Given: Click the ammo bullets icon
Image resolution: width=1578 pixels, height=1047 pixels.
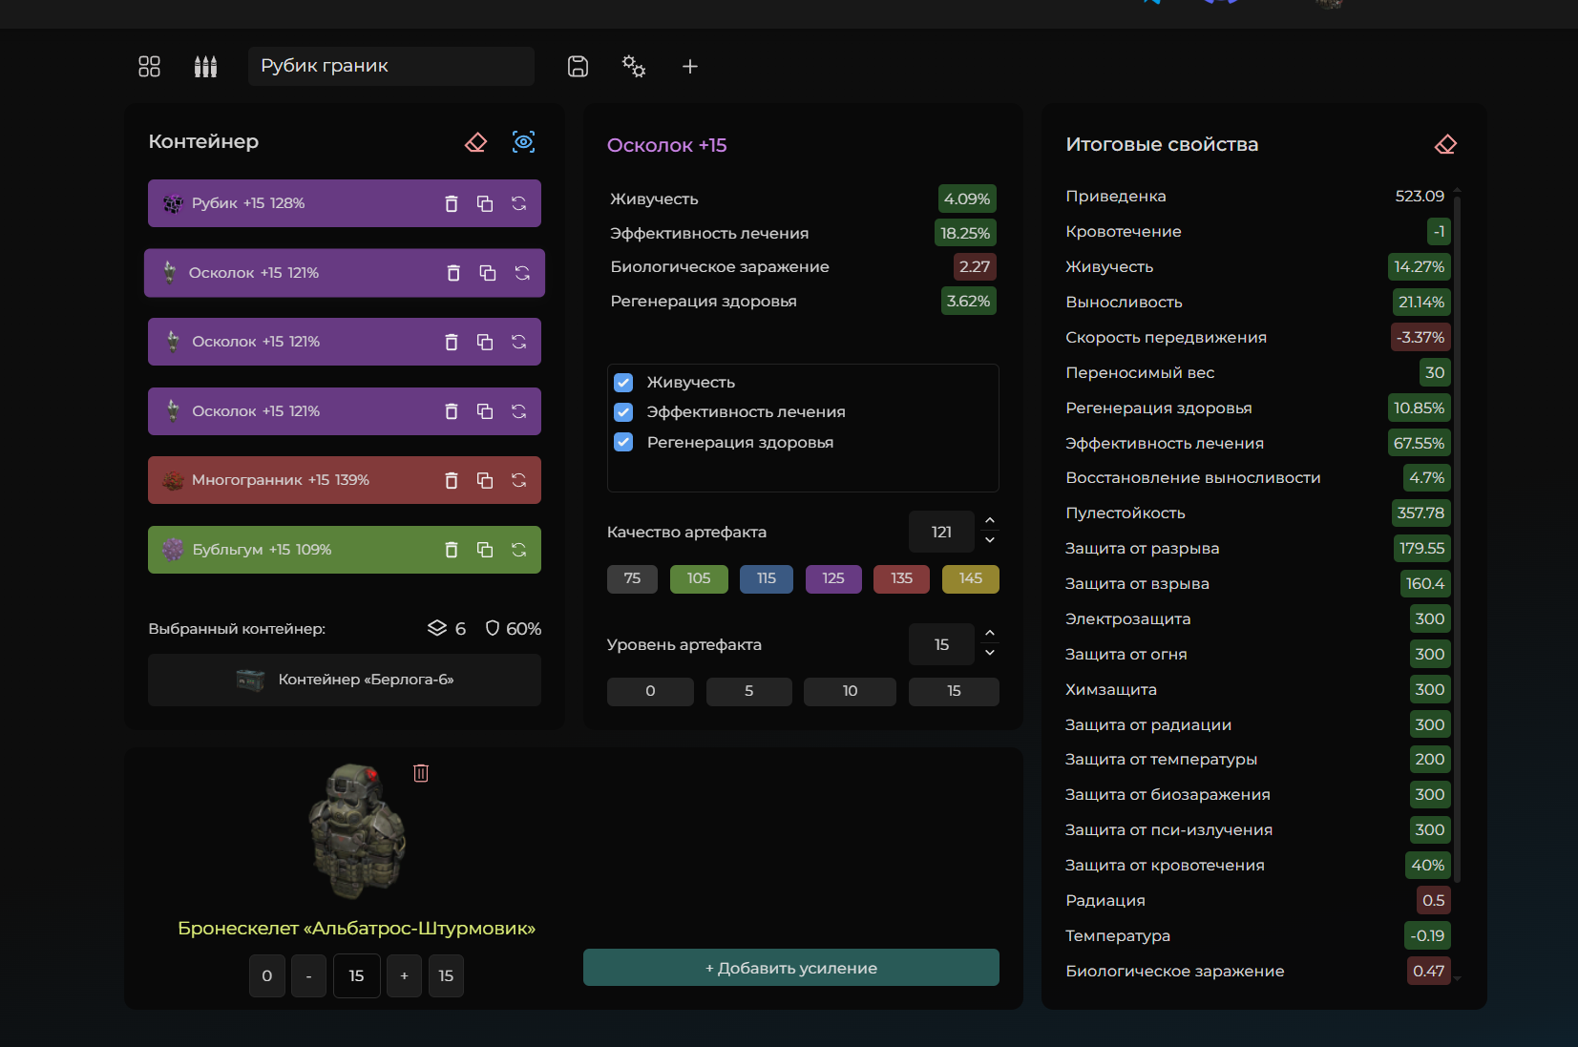Looking at the screenshot, I should [205, 66].
